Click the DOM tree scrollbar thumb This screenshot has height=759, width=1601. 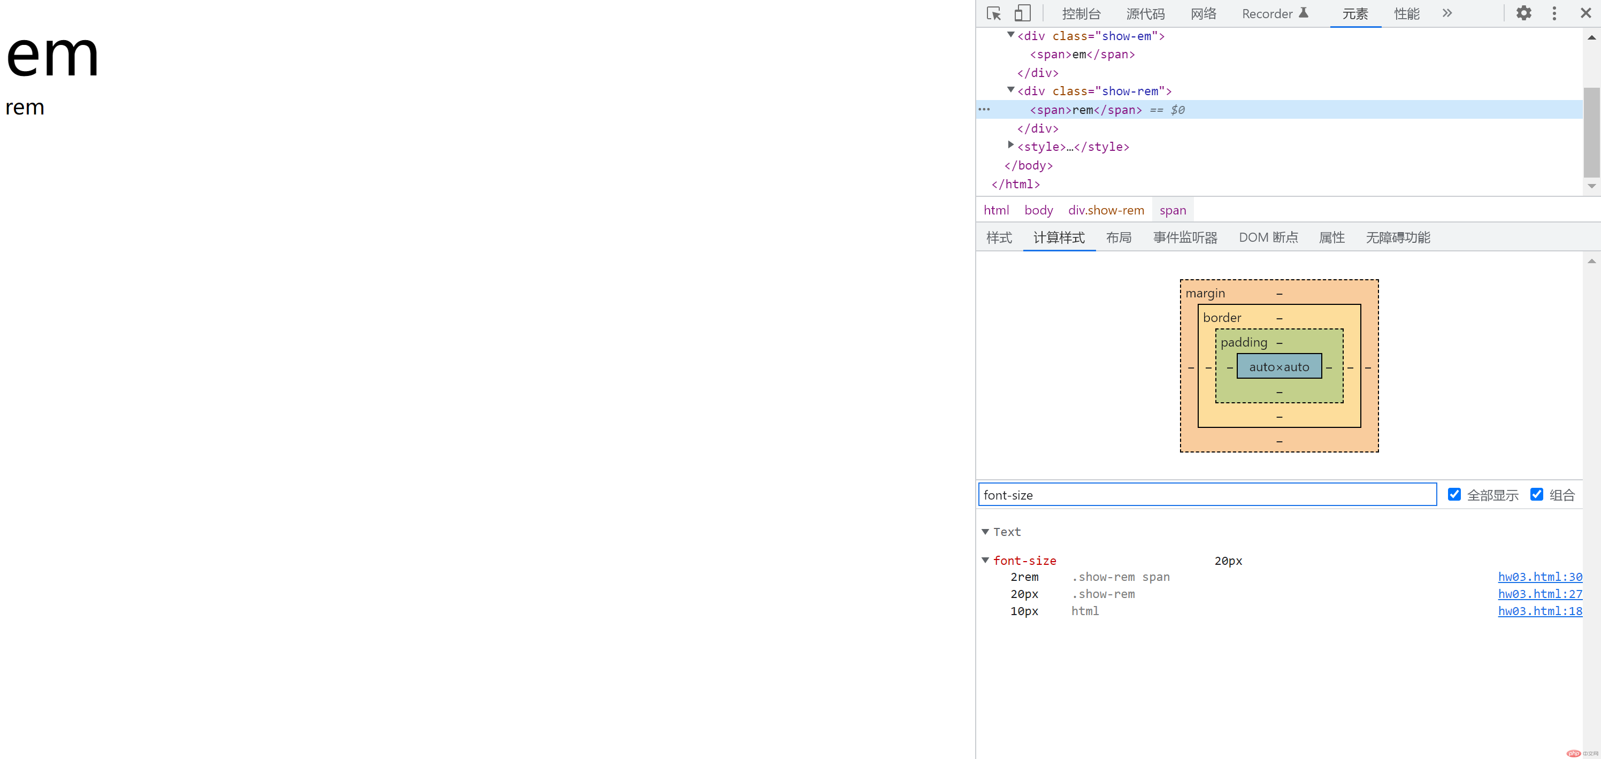point(1591,132)
